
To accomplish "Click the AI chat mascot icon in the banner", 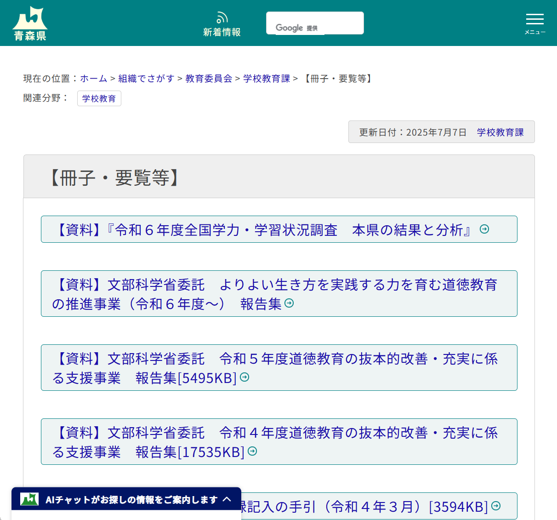I will pos(28,499).
